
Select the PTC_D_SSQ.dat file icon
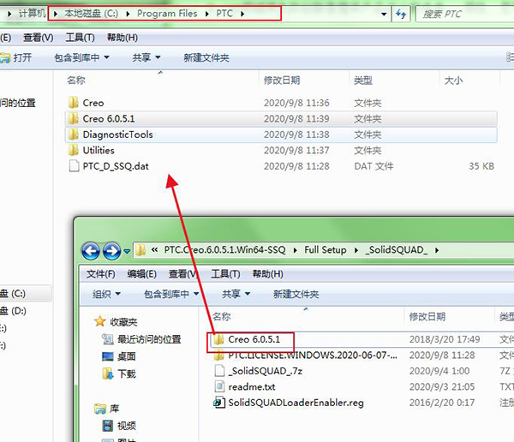click(x=74, y=166)
